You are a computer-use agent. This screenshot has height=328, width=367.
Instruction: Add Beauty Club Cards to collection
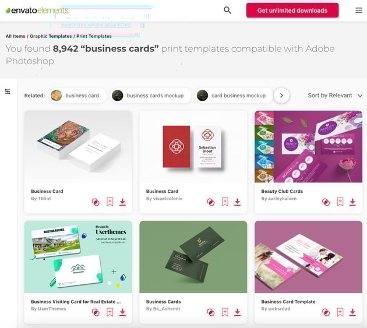[326, 202]
